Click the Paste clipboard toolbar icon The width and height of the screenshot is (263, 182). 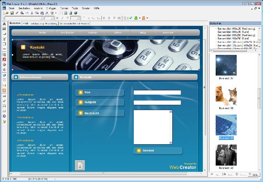42,13
